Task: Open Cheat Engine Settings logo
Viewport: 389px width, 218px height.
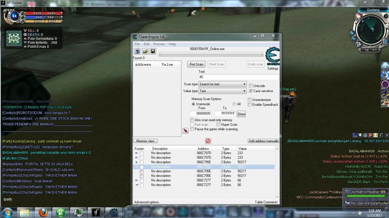Action: pos(273,56)
